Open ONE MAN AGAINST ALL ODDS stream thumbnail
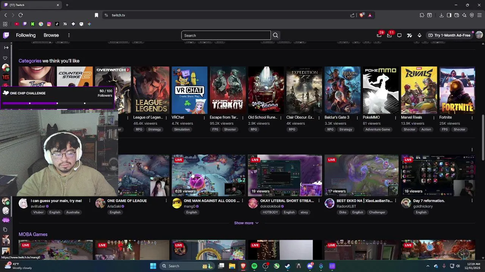The height and width of the screenshot is (272, 485). coord(209,175)
